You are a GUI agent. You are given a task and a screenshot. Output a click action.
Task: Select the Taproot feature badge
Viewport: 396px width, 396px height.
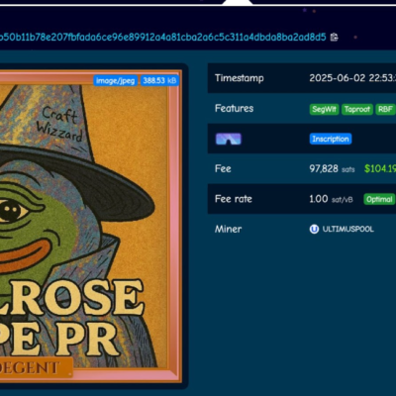357,109
